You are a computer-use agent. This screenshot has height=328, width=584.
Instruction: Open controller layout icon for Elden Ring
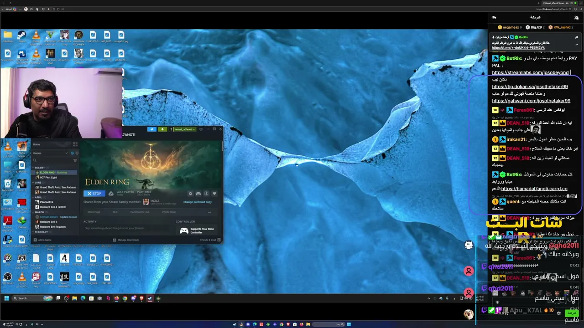click(x=198, y=194)
